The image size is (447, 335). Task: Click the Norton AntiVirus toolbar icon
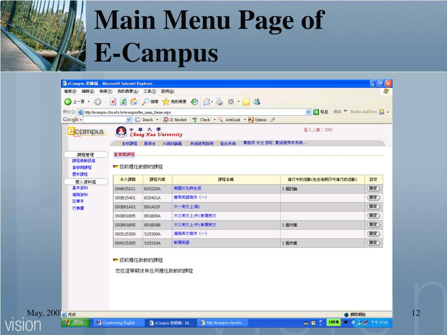pyautogui.click(x=382, y=112)
